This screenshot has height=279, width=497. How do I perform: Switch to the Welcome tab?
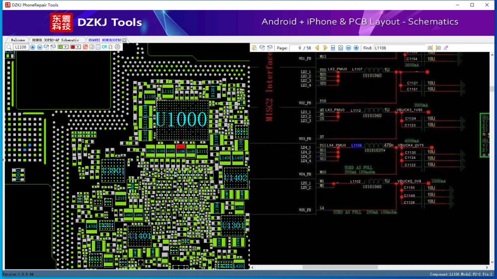(17, 40)
